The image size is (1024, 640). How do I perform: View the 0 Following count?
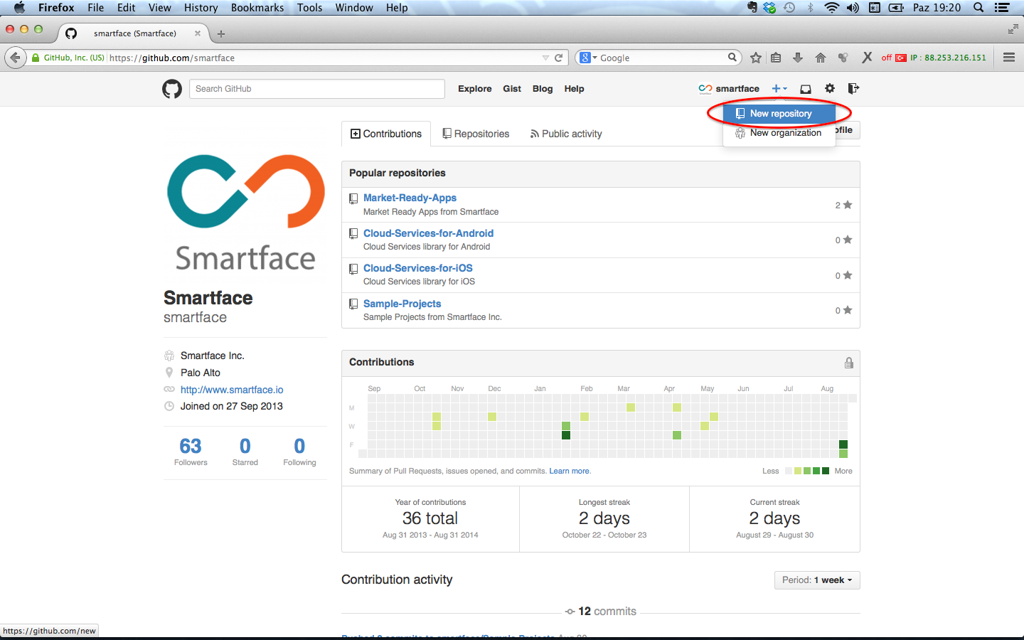pyautogui.click(x=299, y=452)
